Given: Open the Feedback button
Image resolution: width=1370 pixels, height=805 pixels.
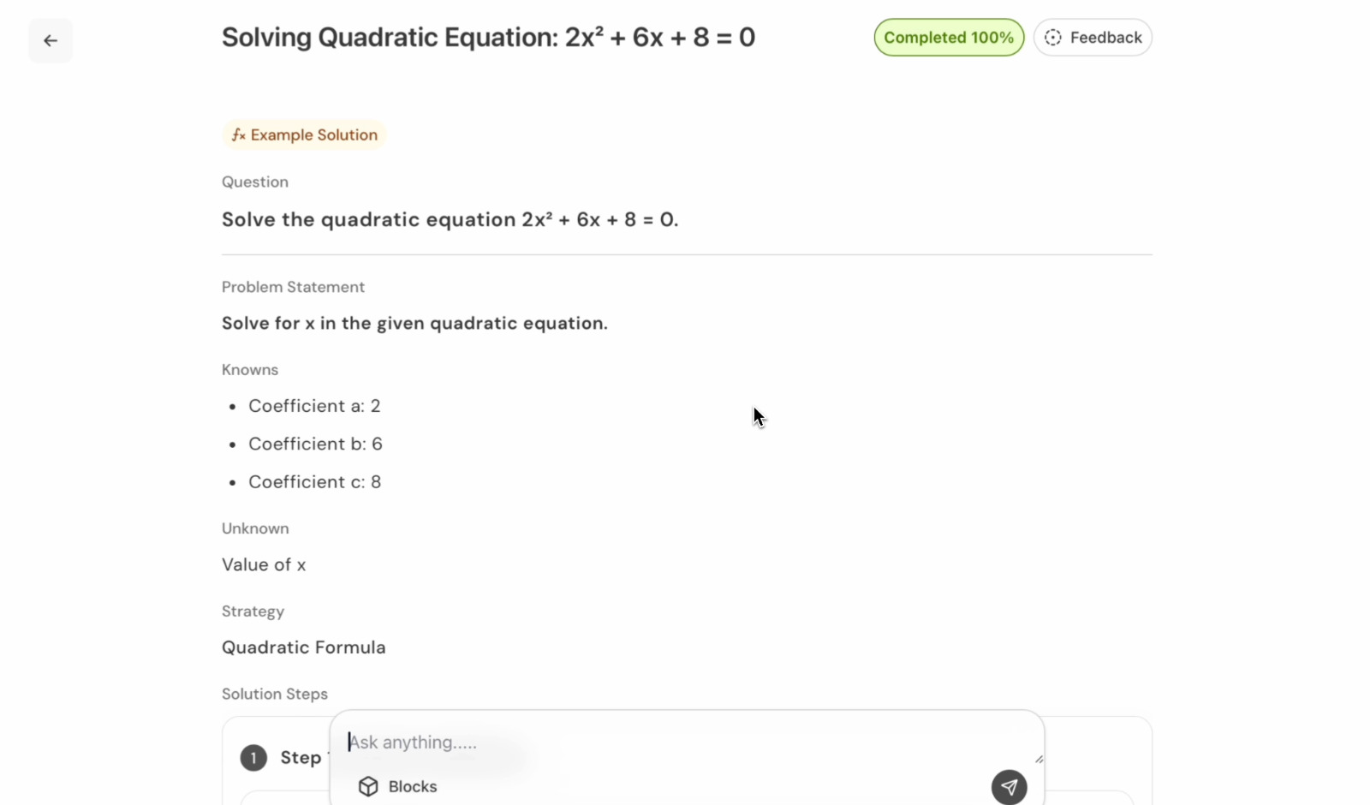Looking at the screenshot, I should point(1093,38).
